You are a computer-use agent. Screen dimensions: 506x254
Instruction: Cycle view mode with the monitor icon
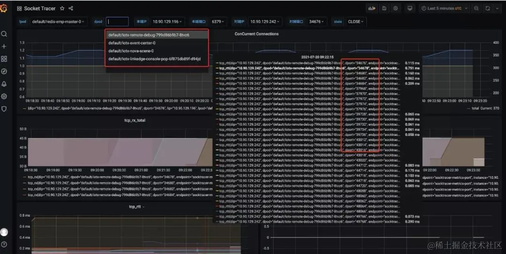pos(410,8)
